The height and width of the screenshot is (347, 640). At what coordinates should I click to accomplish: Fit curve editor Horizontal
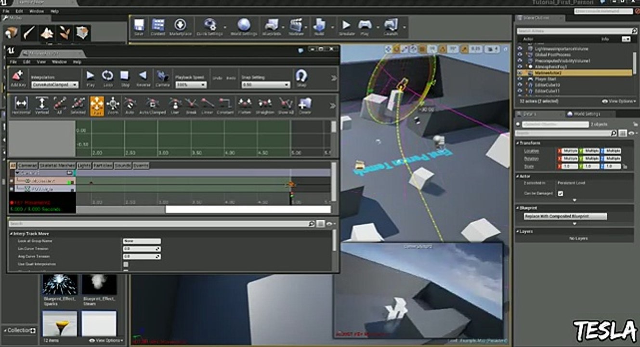(21, 106)
